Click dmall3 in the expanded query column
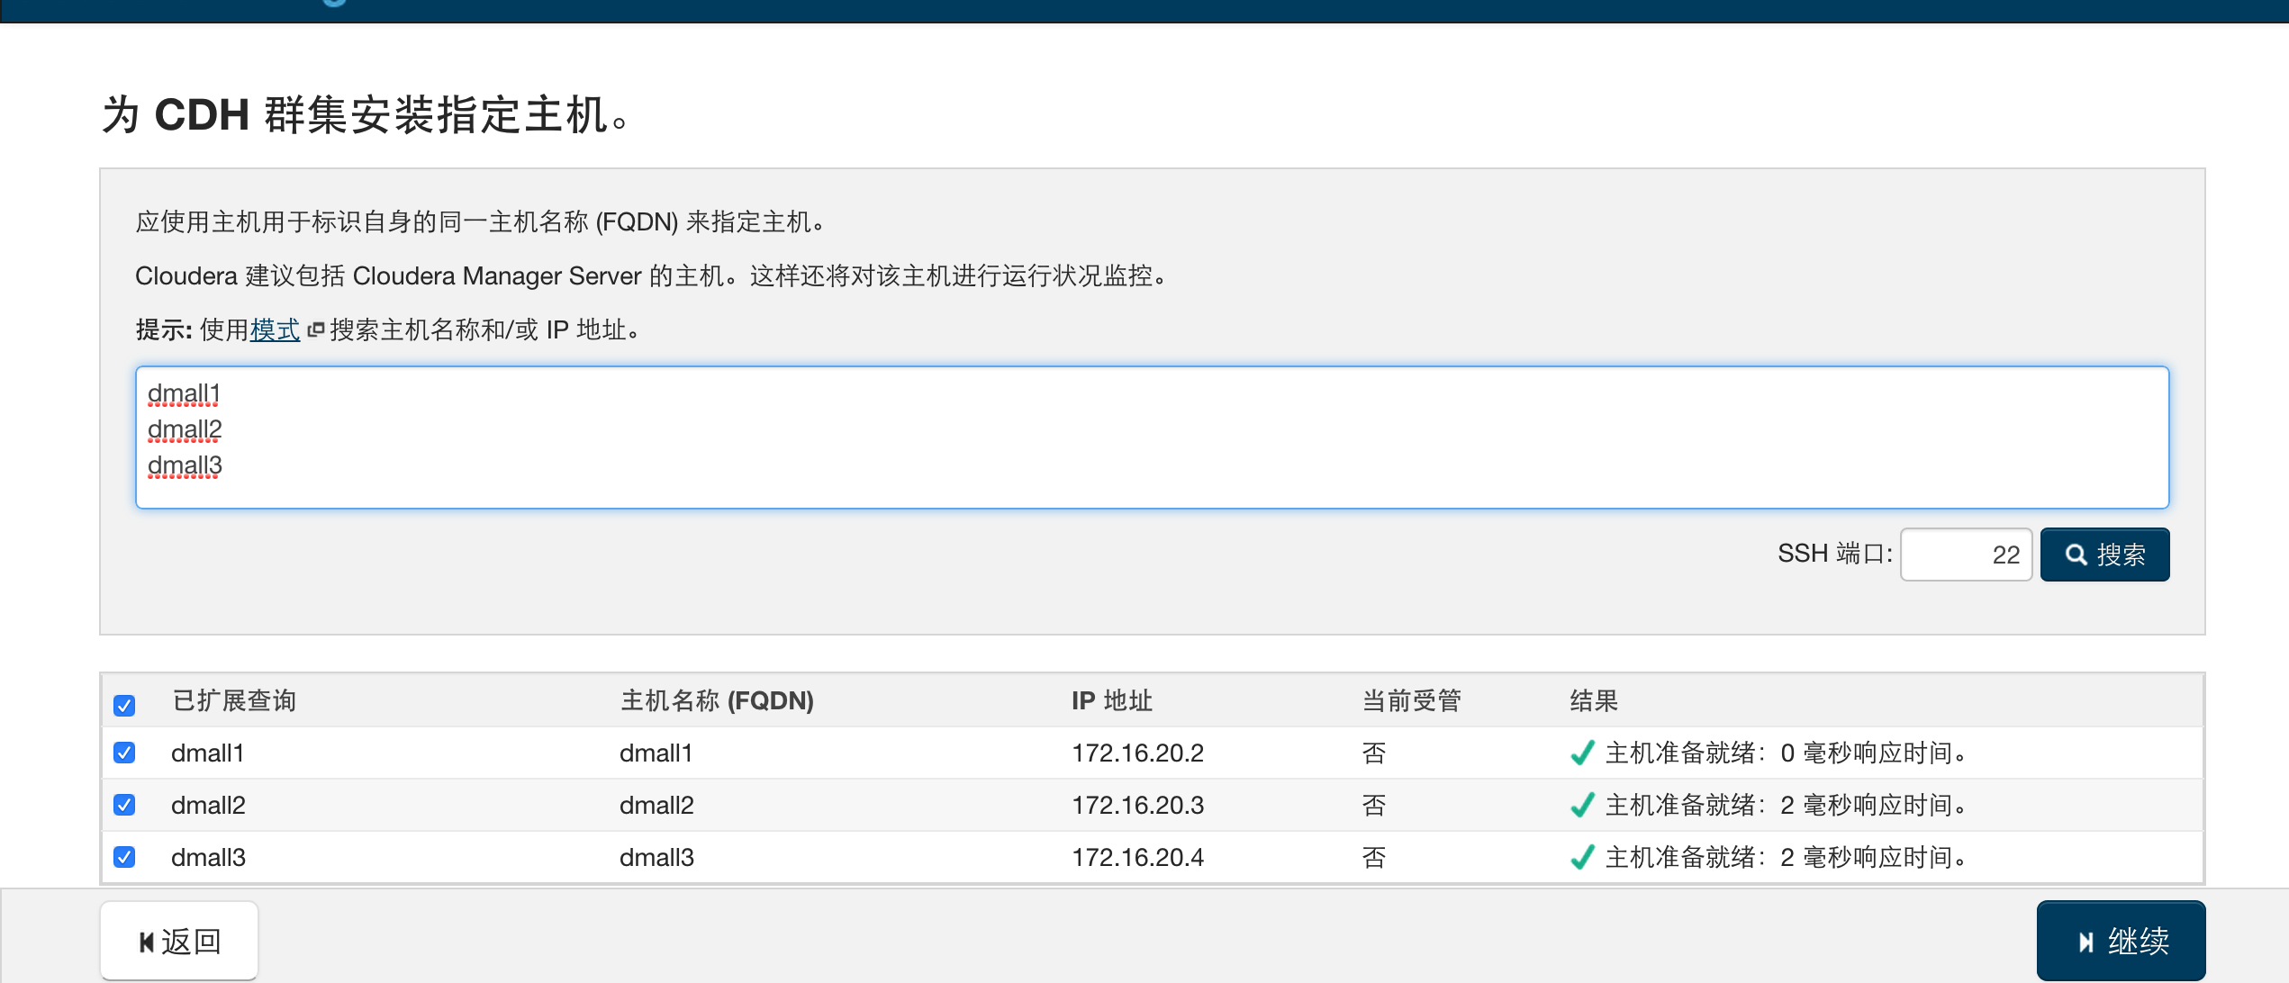 [x=208, y=857]
